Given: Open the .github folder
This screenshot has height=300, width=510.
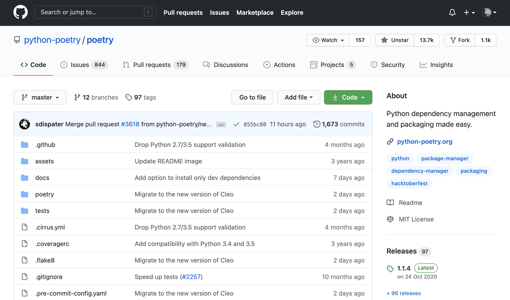Looking at the screenshot, I should click(x=45, y=145).
